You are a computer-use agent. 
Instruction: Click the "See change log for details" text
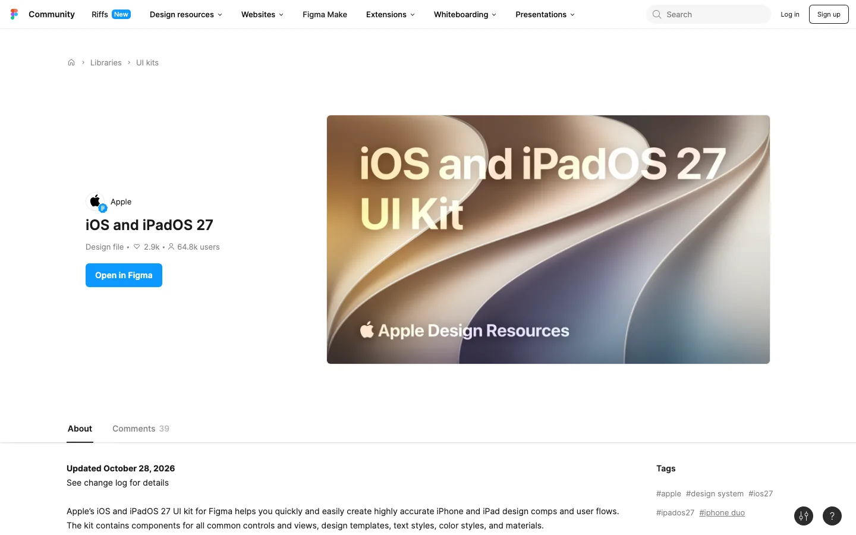coord(118,483)
